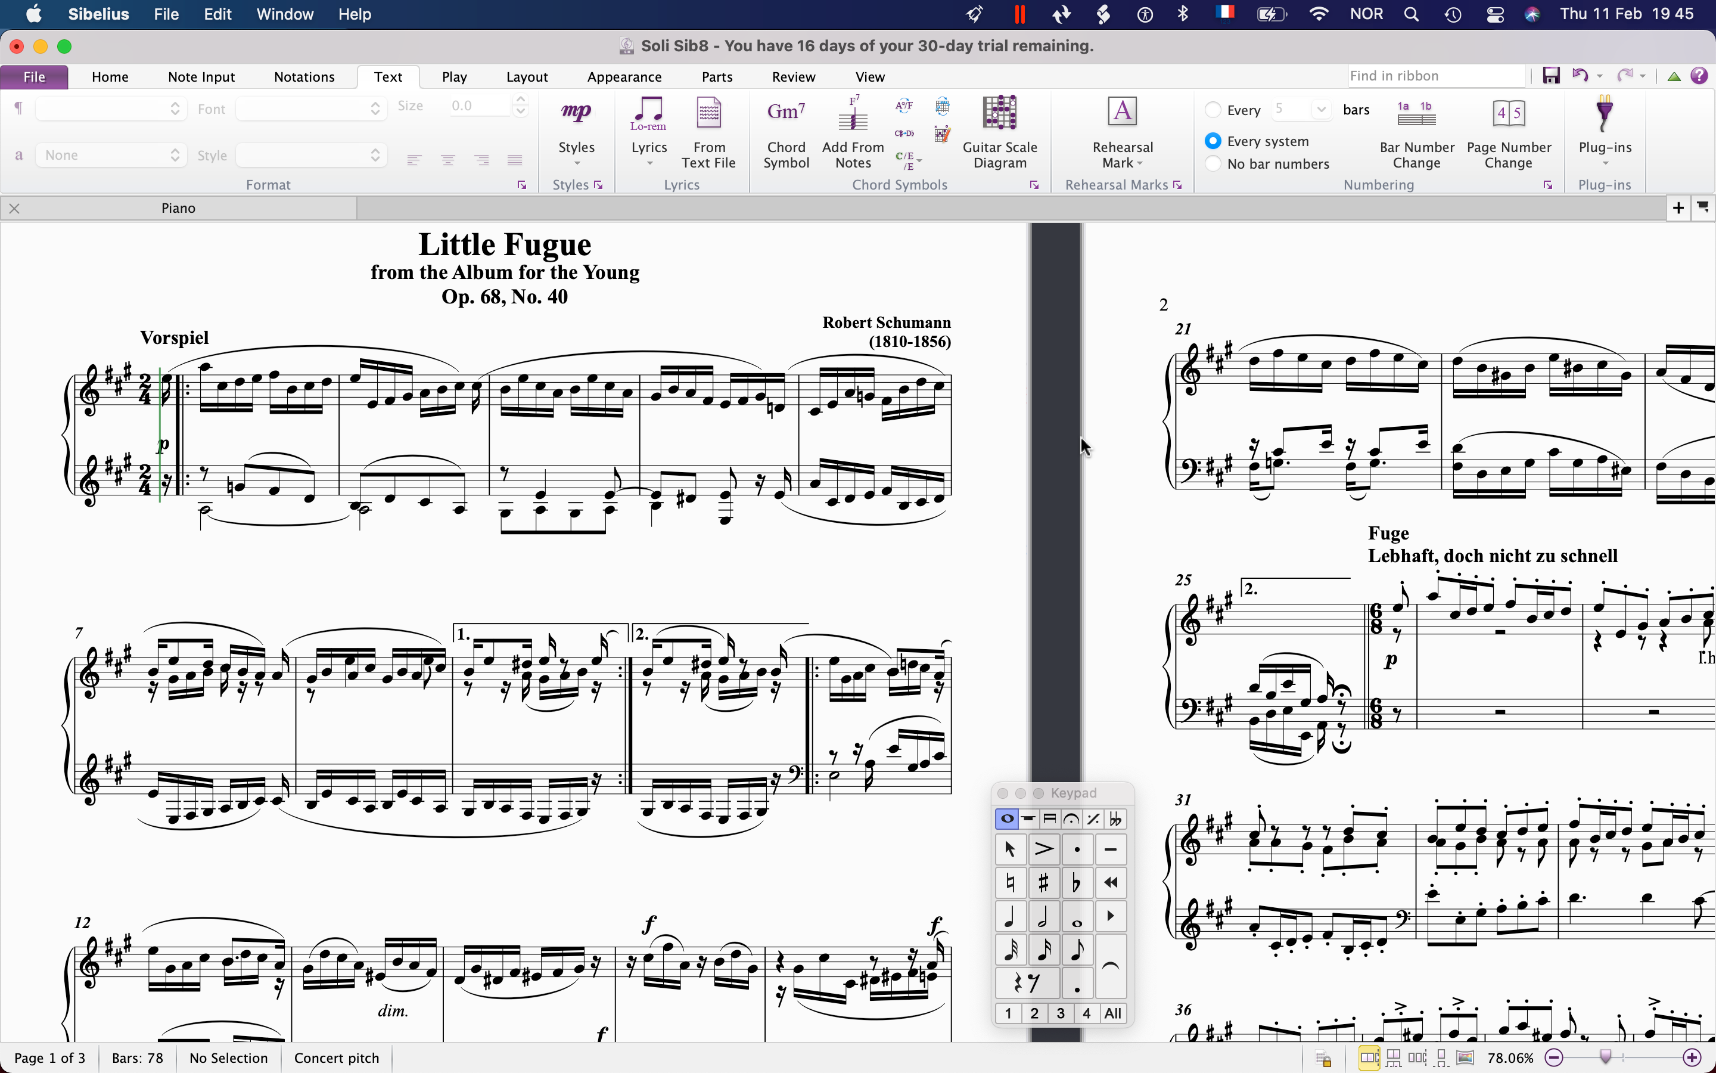The image size is (1716, 1073).
Task: Activate voice 4 on the Keypad
Action: 1086,1013
